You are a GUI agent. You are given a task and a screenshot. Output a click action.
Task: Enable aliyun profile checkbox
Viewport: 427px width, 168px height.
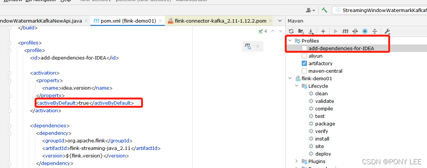pos(304,56)
